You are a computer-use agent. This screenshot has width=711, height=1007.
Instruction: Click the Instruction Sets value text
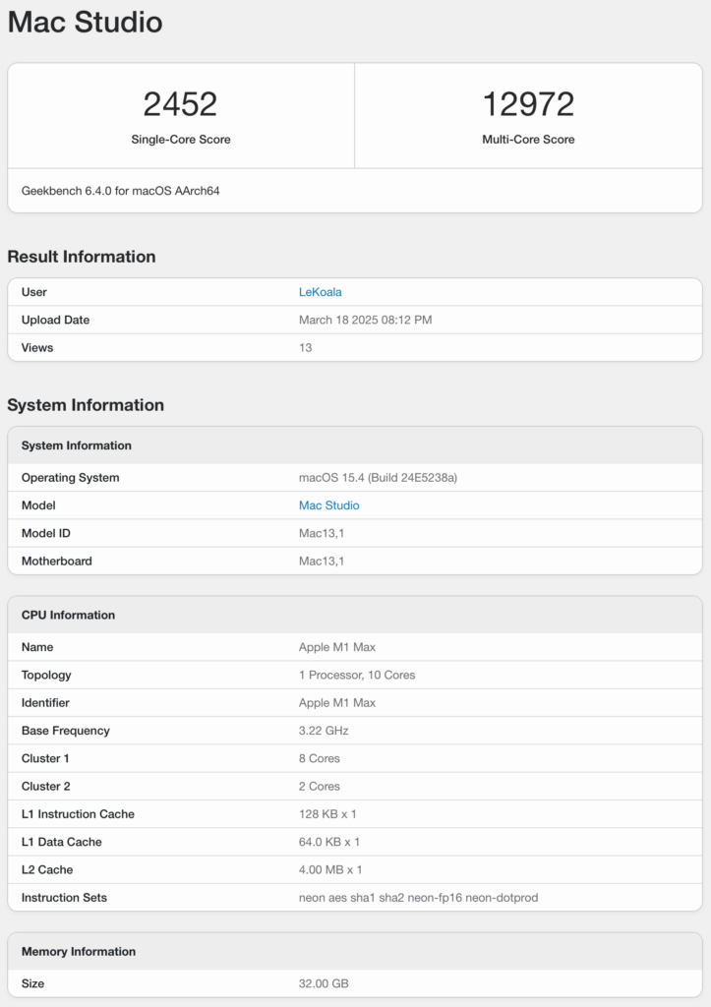tap(418, 897)
